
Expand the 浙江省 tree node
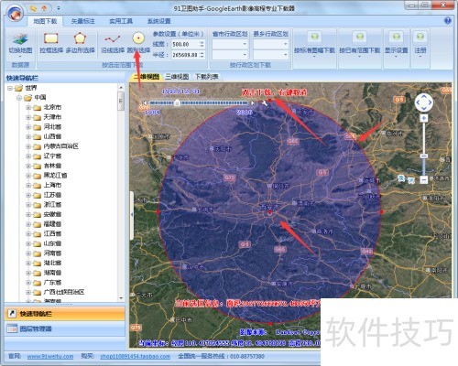28,205
